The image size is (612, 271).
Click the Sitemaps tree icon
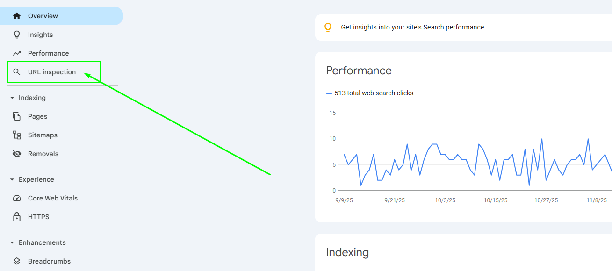point(17,135)
